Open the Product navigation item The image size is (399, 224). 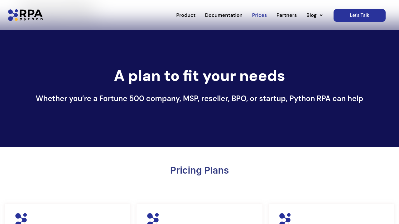click(186, 15)
